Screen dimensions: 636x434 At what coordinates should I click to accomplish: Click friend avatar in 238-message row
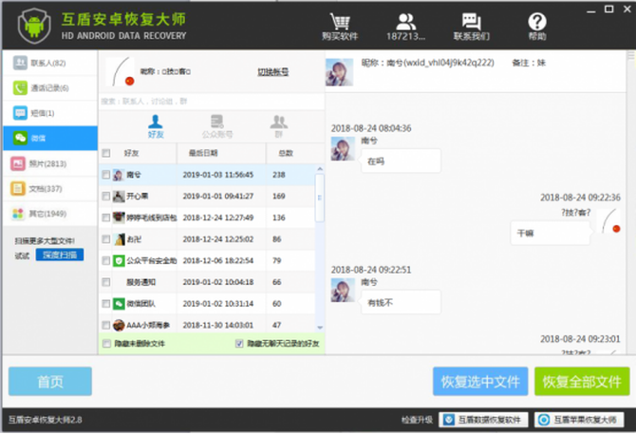(119, 175)
